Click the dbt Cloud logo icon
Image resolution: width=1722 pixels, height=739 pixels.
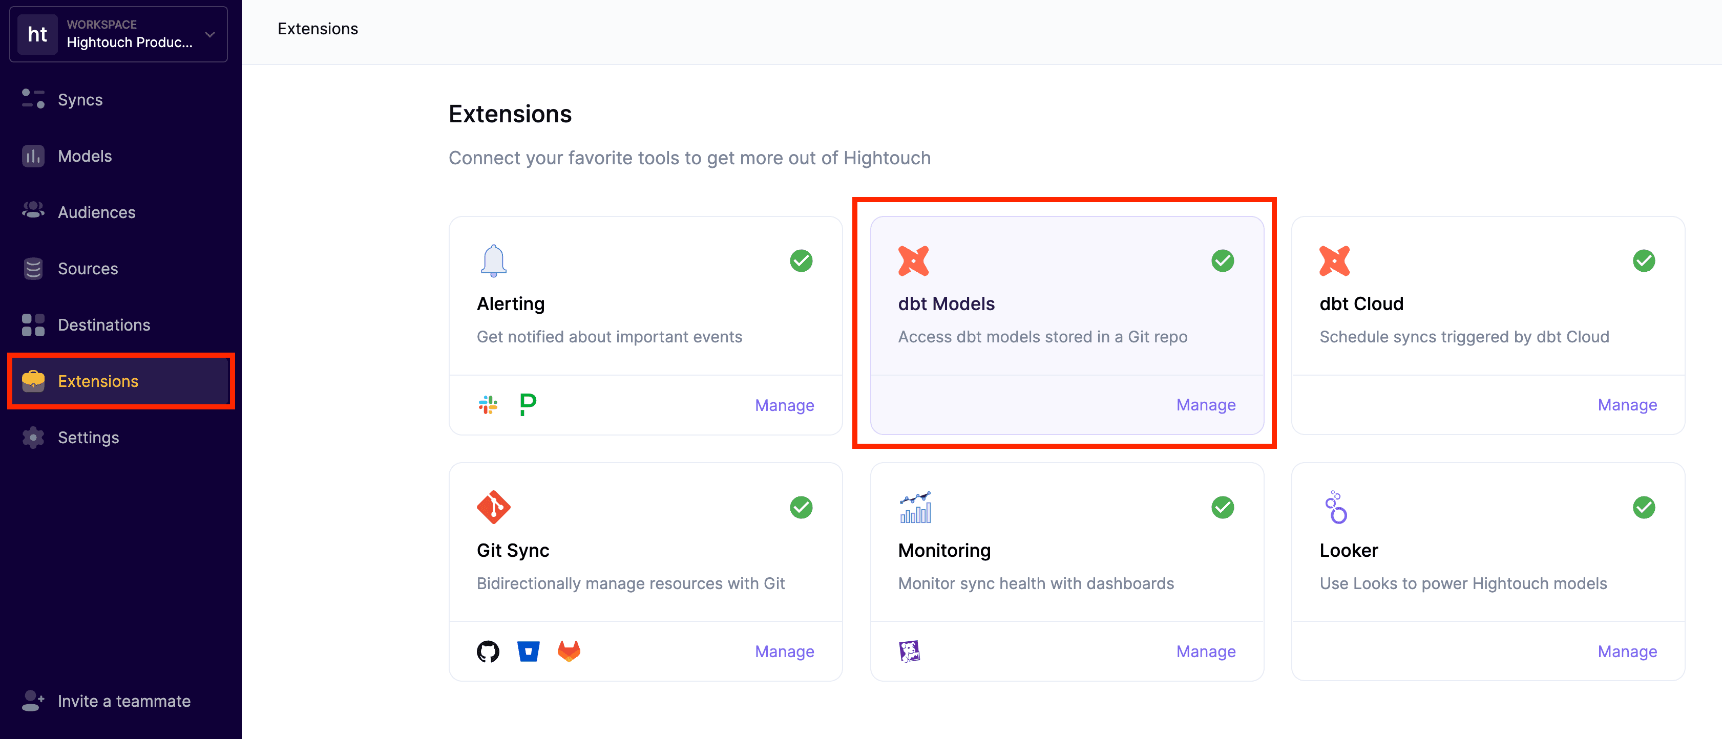pos(1334,260)
